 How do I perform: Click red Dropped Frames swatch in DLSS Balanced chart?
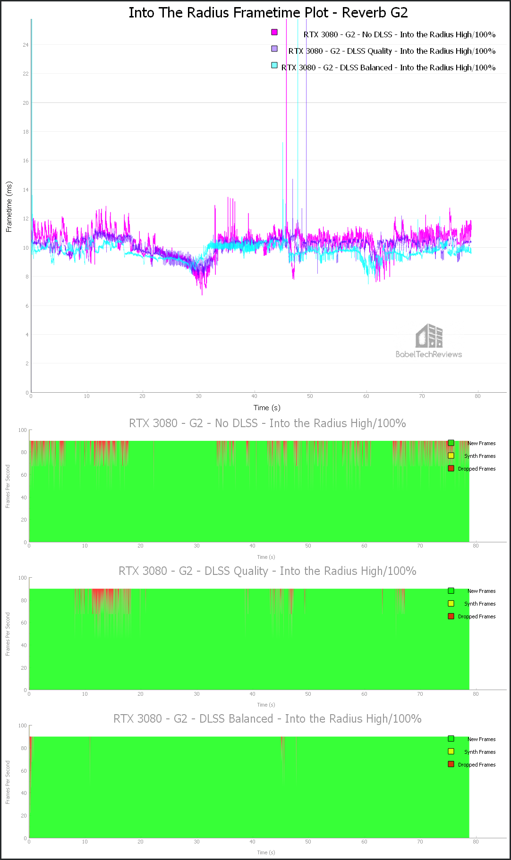pyautogui.click(x=451, y=764)
